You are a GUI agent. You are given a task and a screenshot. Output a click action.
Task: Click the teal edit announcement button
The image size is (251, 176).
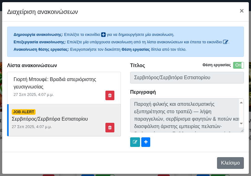coord(135,142)
